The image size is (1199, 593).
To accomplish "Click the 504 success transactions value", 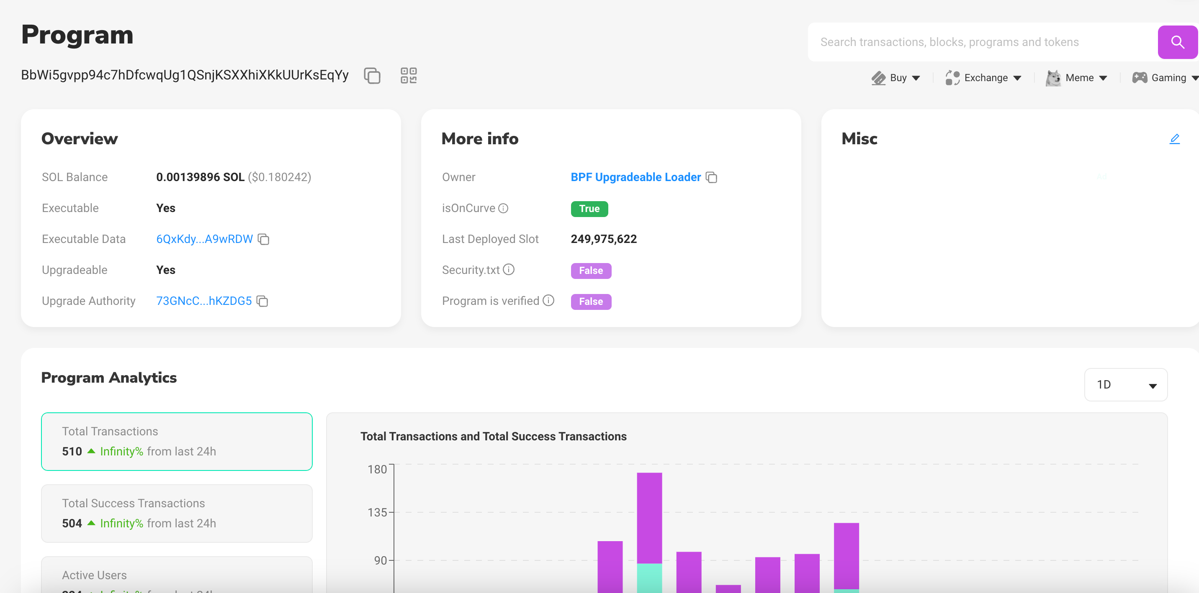I will pyautogui.click(x=72, y=524).
